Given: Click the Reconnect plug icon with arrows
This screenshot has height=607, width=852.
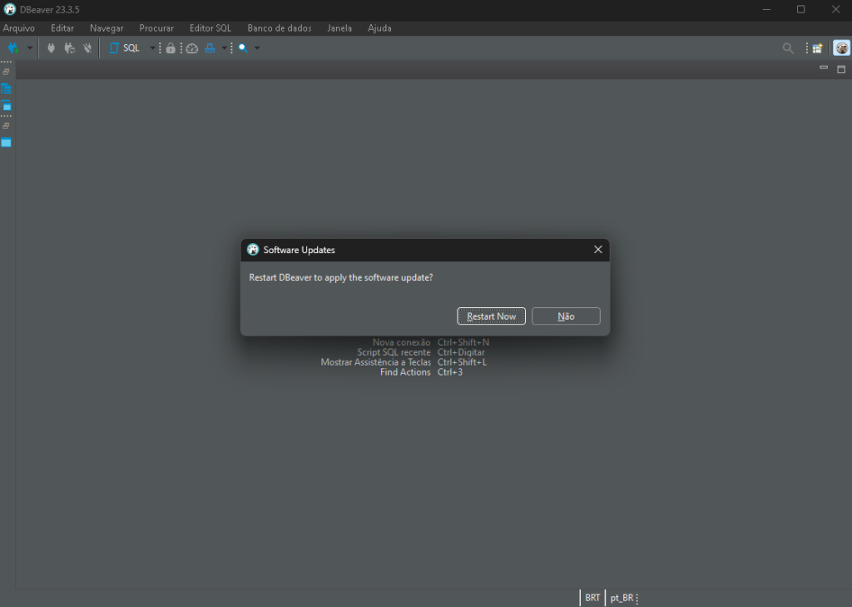Looking at the screenshot, I should (x=69, y=48).
